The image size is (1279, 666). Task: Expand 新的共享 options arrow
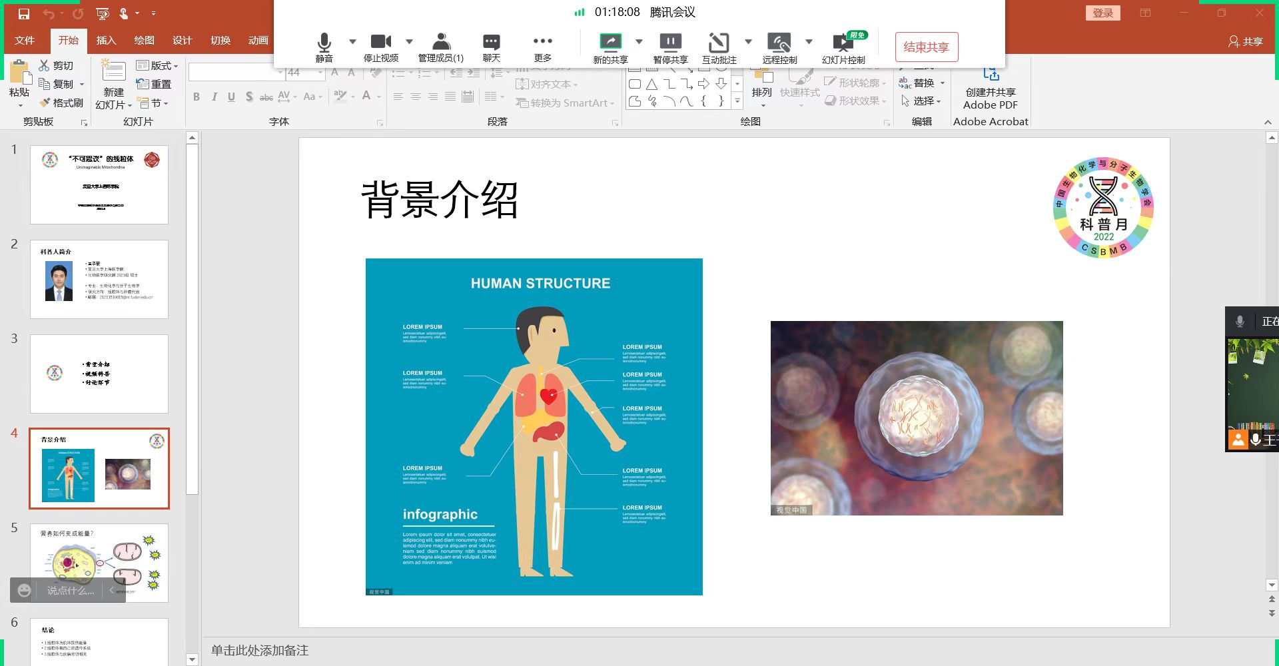(639, 41)
